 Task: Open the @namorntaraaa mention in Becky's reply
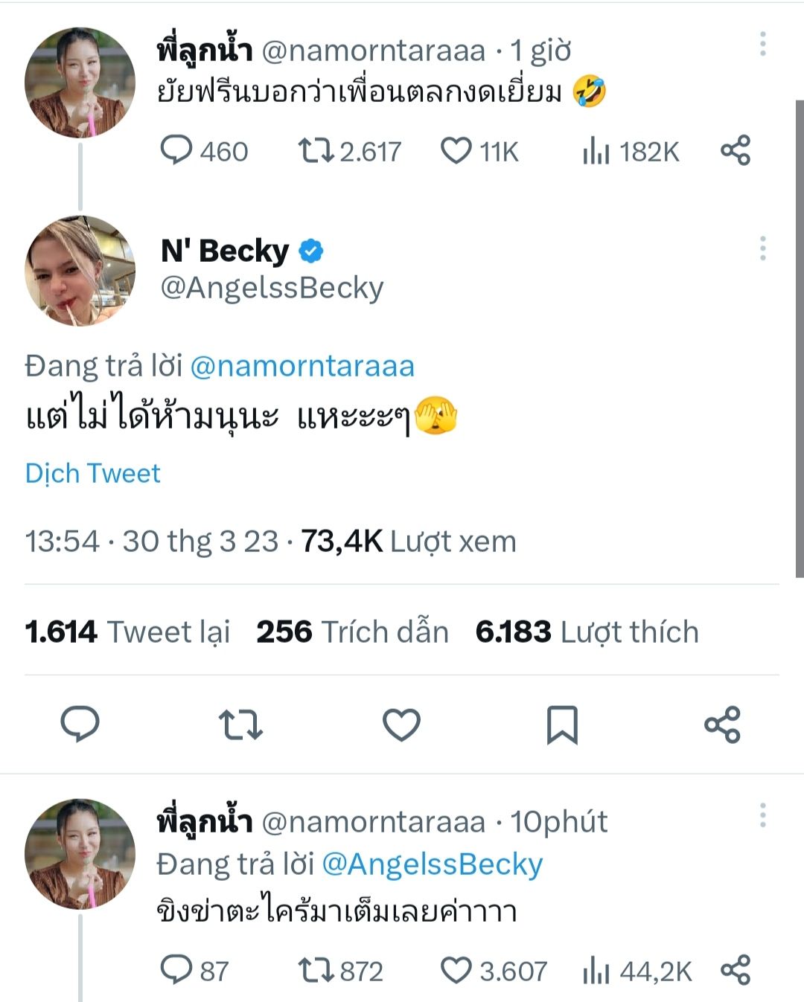pos(302,367)
